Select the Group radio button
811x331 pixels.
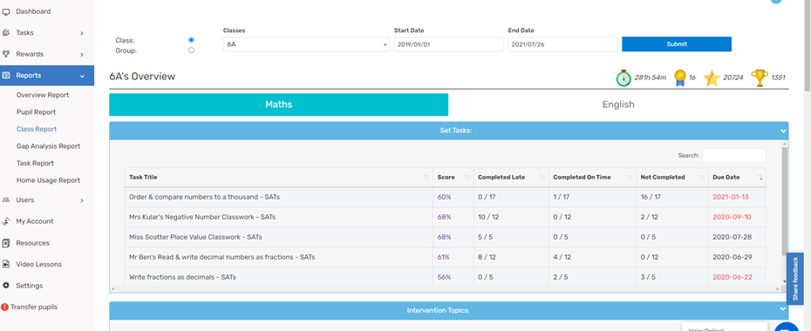pyautogui.click(x=191, y=51)
